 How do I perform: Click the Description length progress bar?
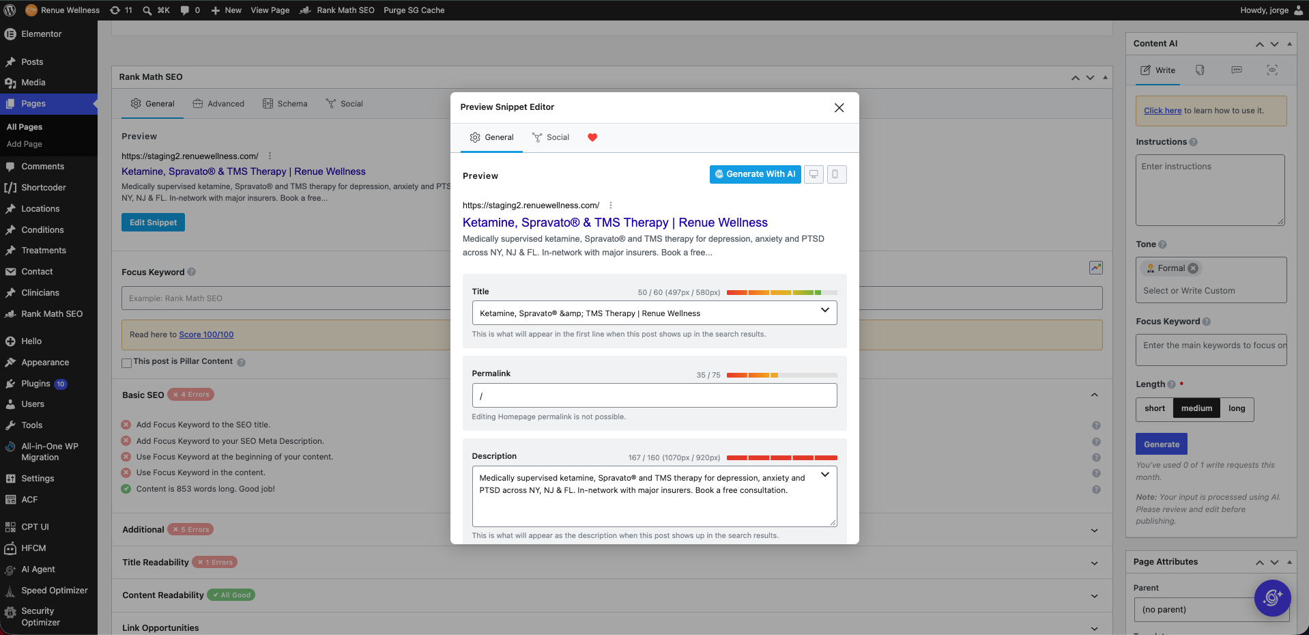coord(781,457)
